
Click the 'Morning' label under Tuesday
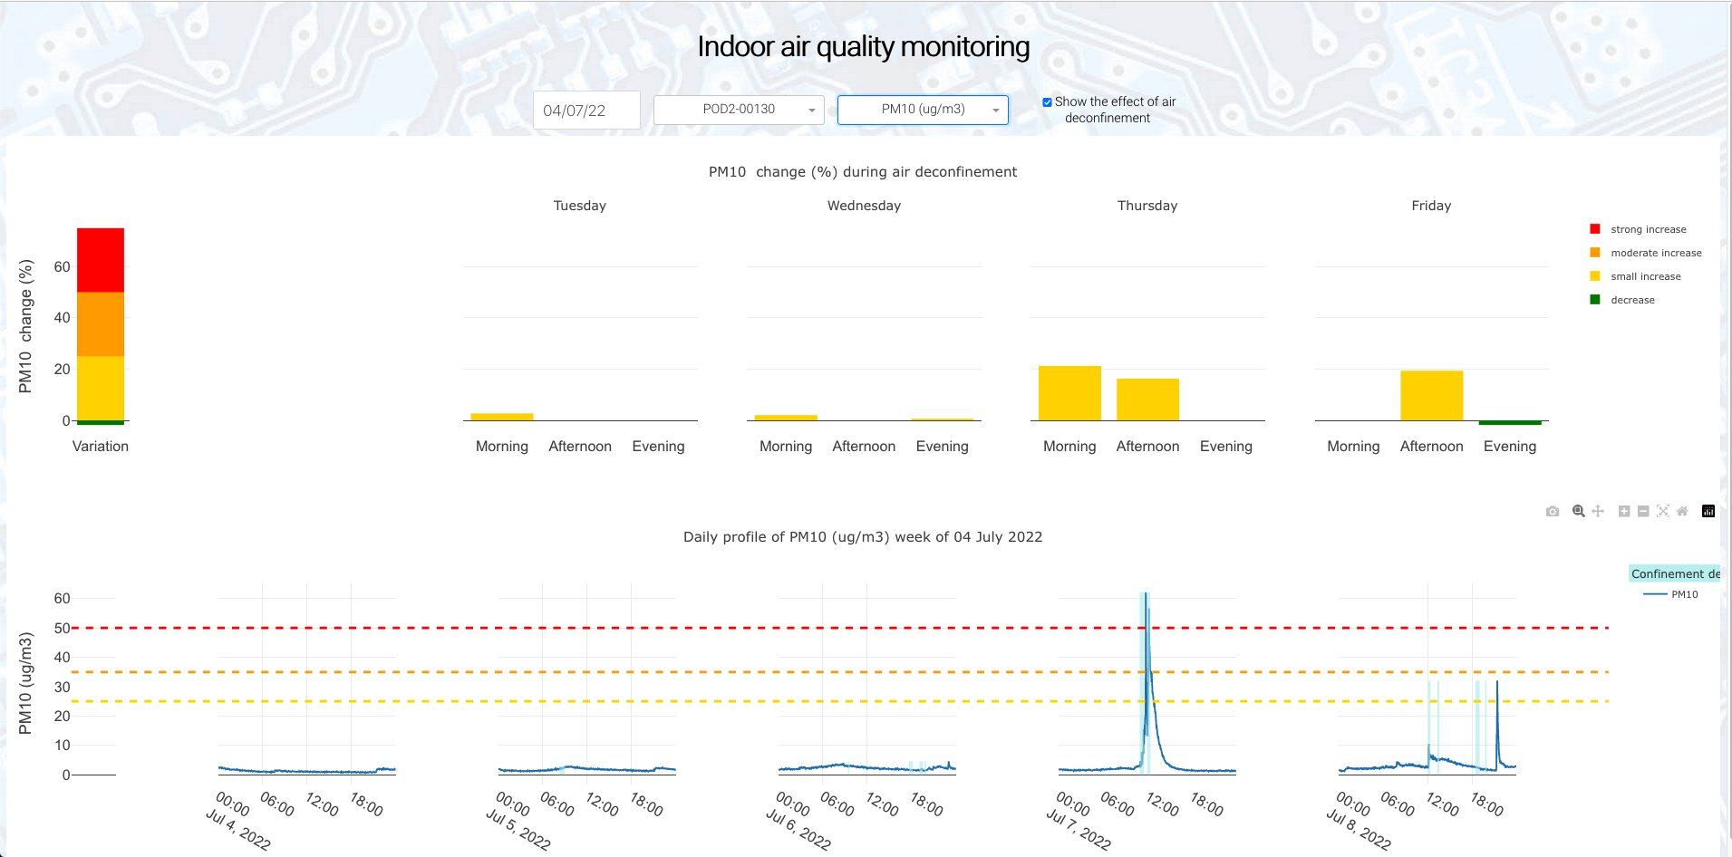[502, 447]
